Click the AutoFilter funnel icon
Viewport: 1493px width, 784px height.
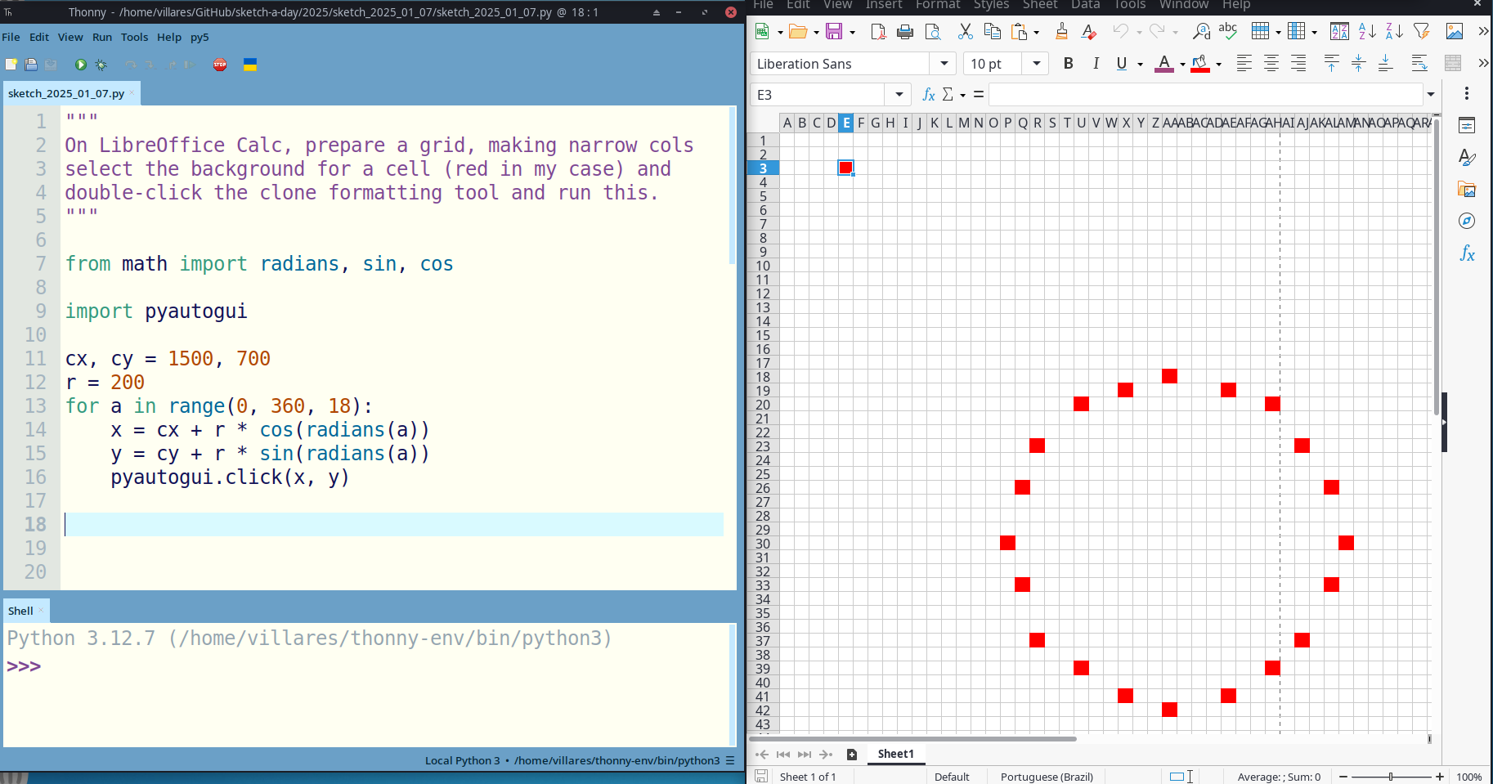1422,32
